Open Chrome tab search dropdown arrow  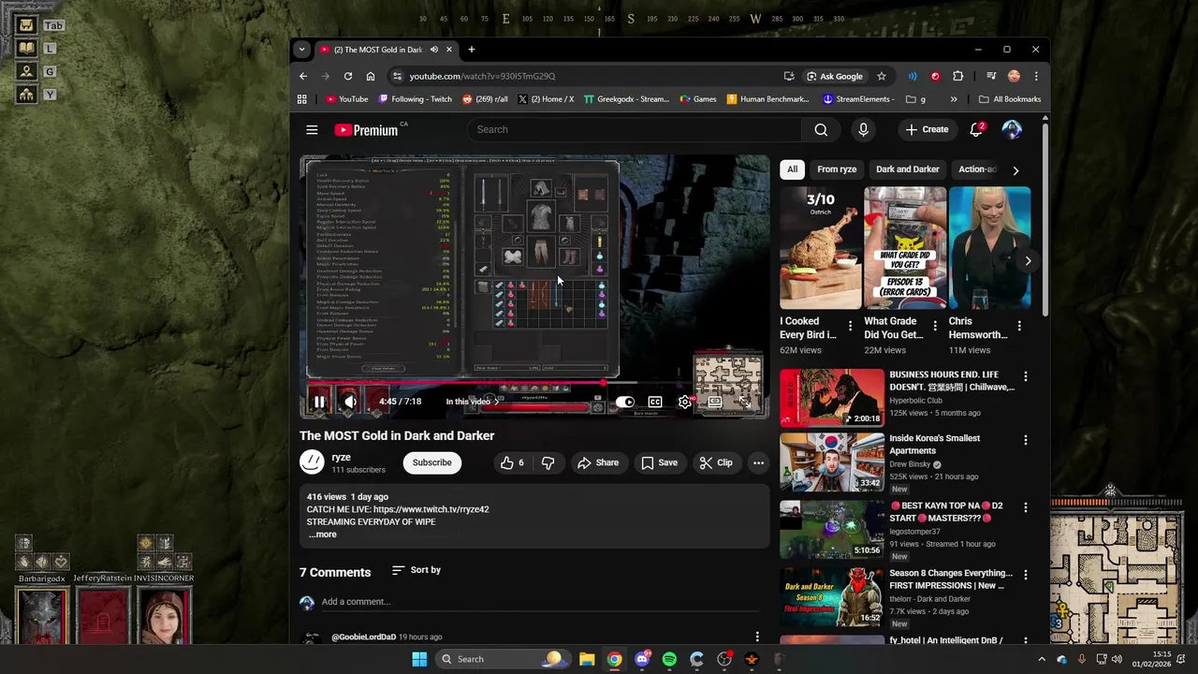click(301, 50)
